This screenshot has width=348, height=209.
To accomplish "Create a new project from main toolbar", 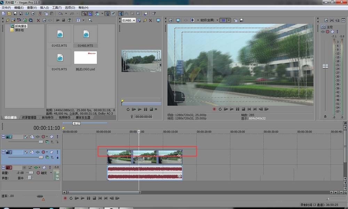I will (3, 14).
